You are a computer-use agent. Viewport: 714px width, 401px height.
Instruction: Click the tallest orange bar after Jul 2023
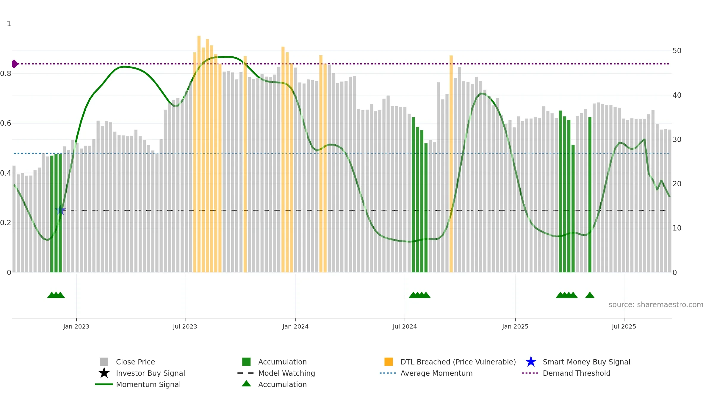click(x=199, y=154)
